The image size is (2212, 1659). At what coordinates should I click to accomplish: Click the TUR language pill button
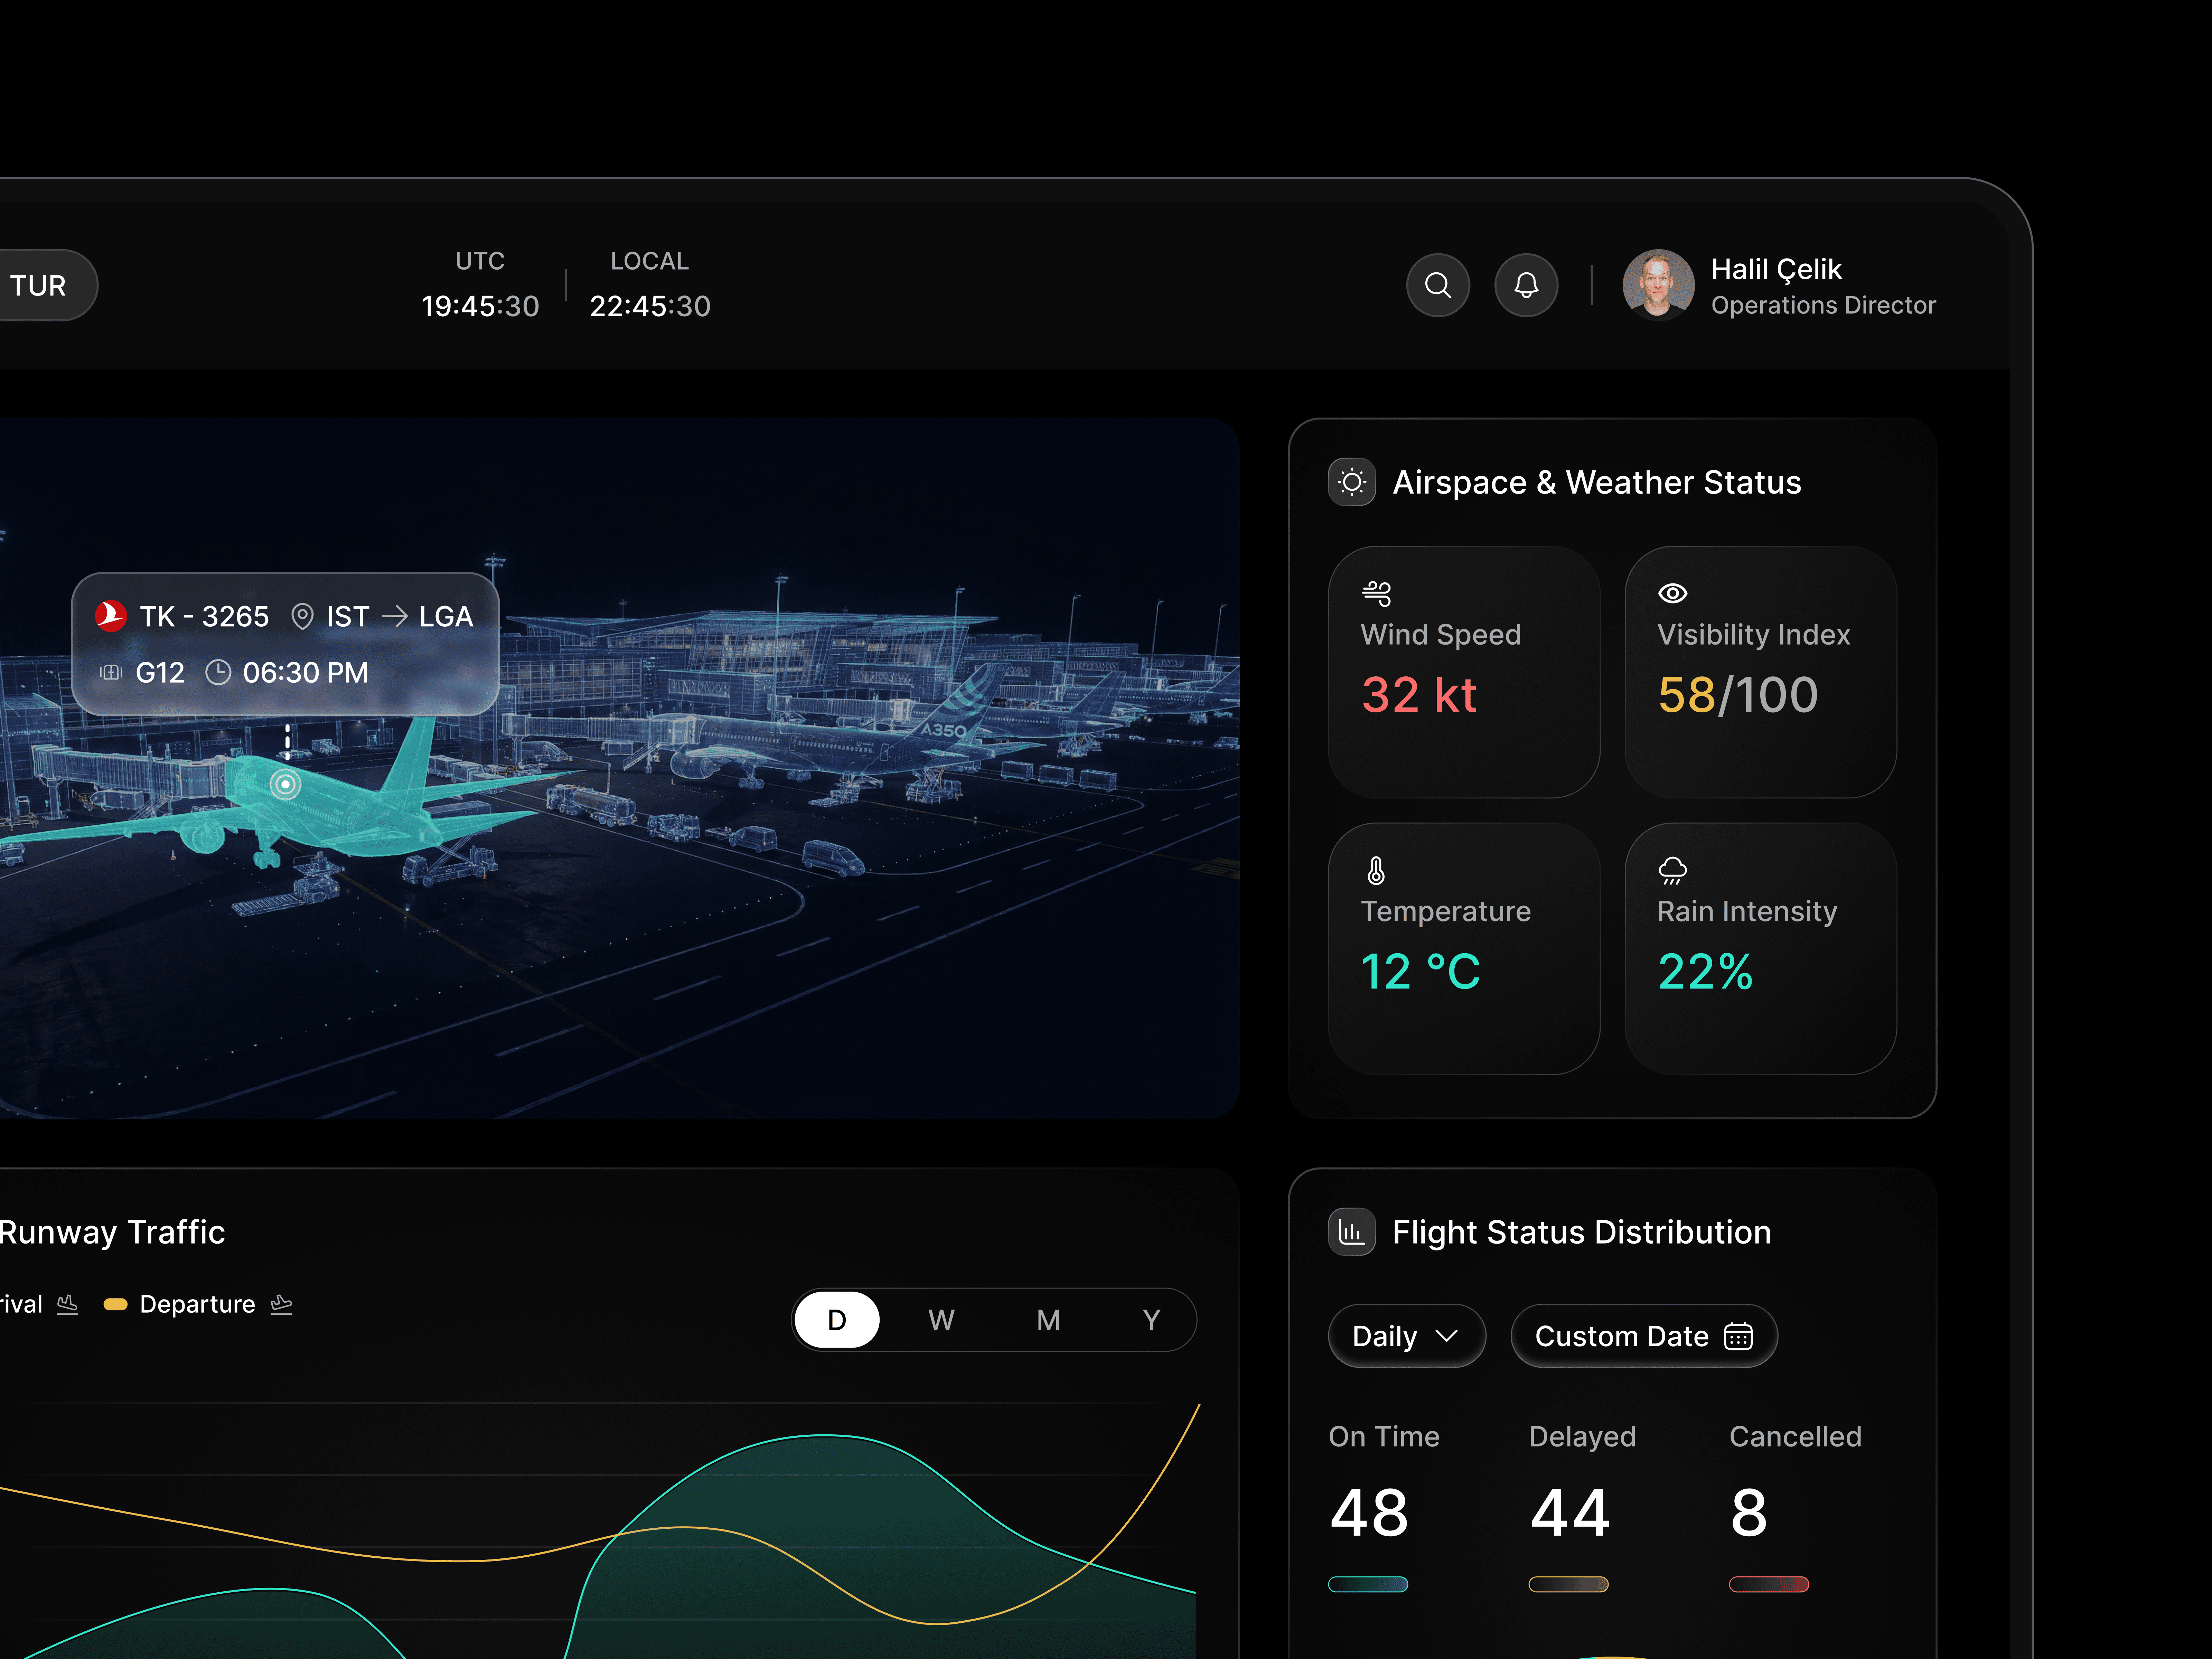point(40,286)
